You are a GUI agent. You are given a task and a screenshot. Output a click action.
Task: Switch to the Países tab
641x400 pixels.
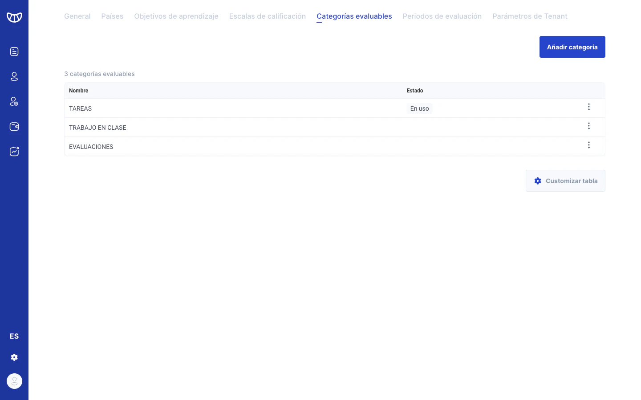(x=112, y=16)
